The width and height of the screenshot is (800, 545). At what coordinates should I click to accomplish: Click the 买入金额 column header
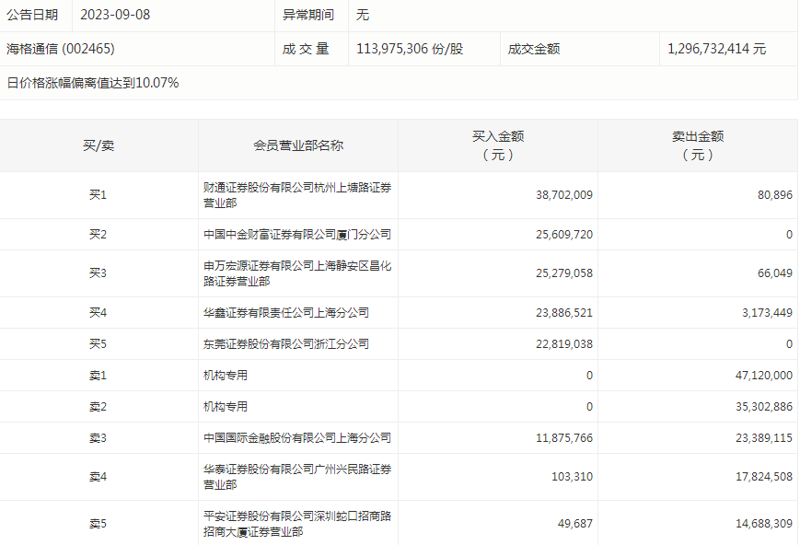[498, 145]
